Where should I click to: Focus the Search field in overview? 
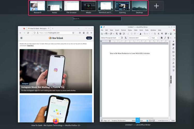[x=97, y=19]
